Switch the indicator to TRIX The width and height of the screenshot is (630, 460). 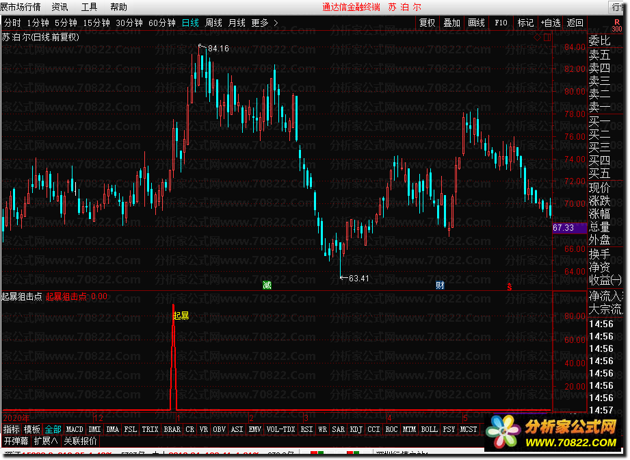[150, 429]
